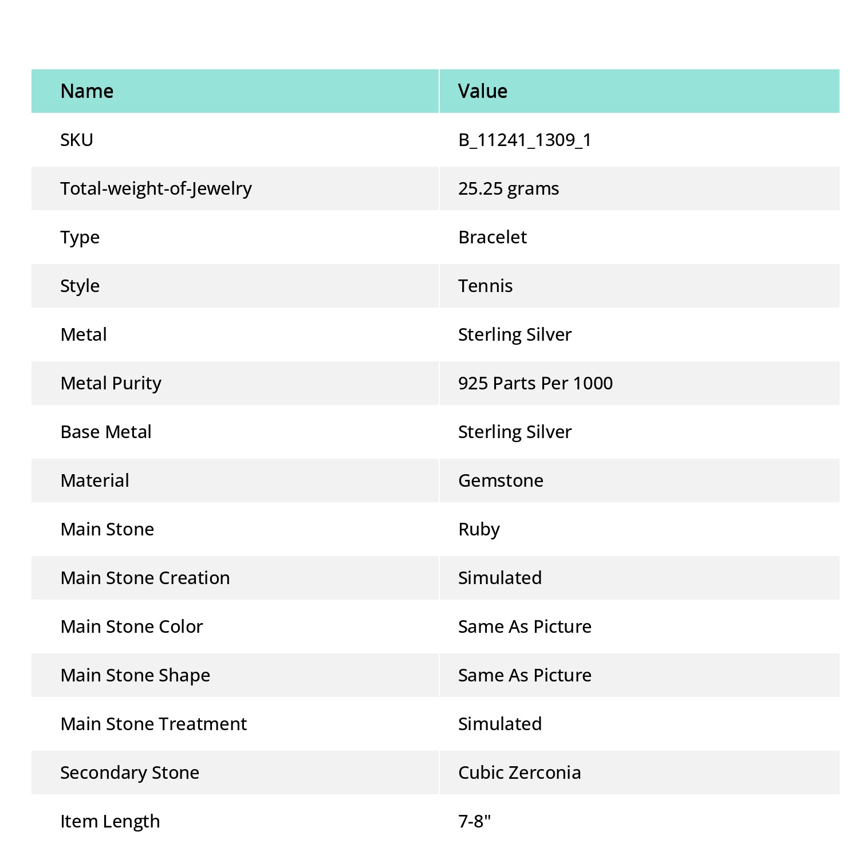Click the Main Stone Creation label
This screenshot has width=859, height=859.
pyautogui.click(x=145, y=578)
